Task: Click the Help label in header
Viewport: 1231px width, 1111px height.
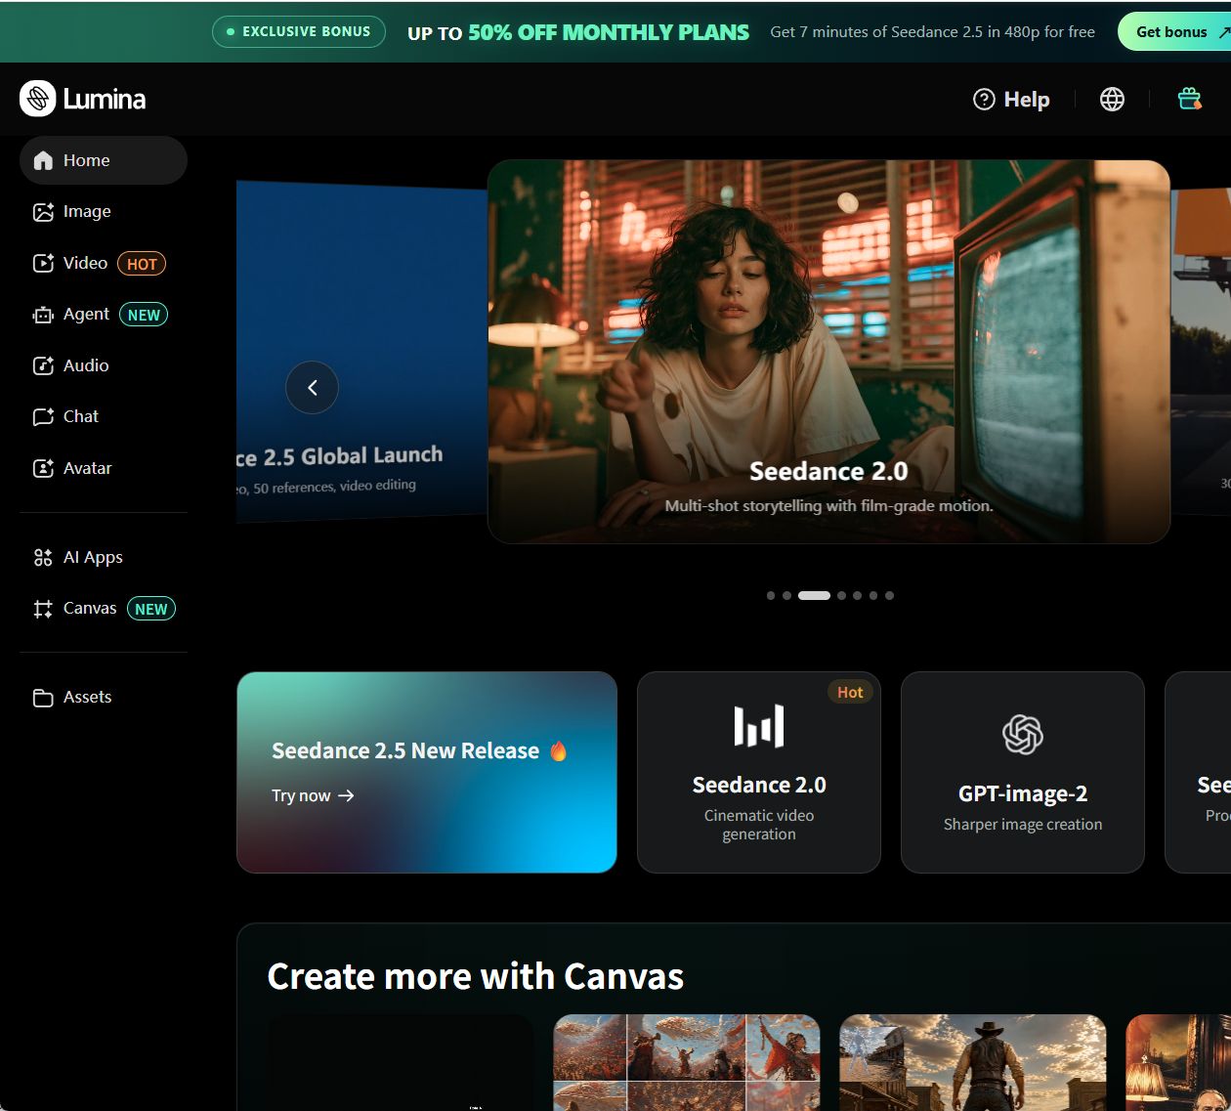Action: 1027,100
